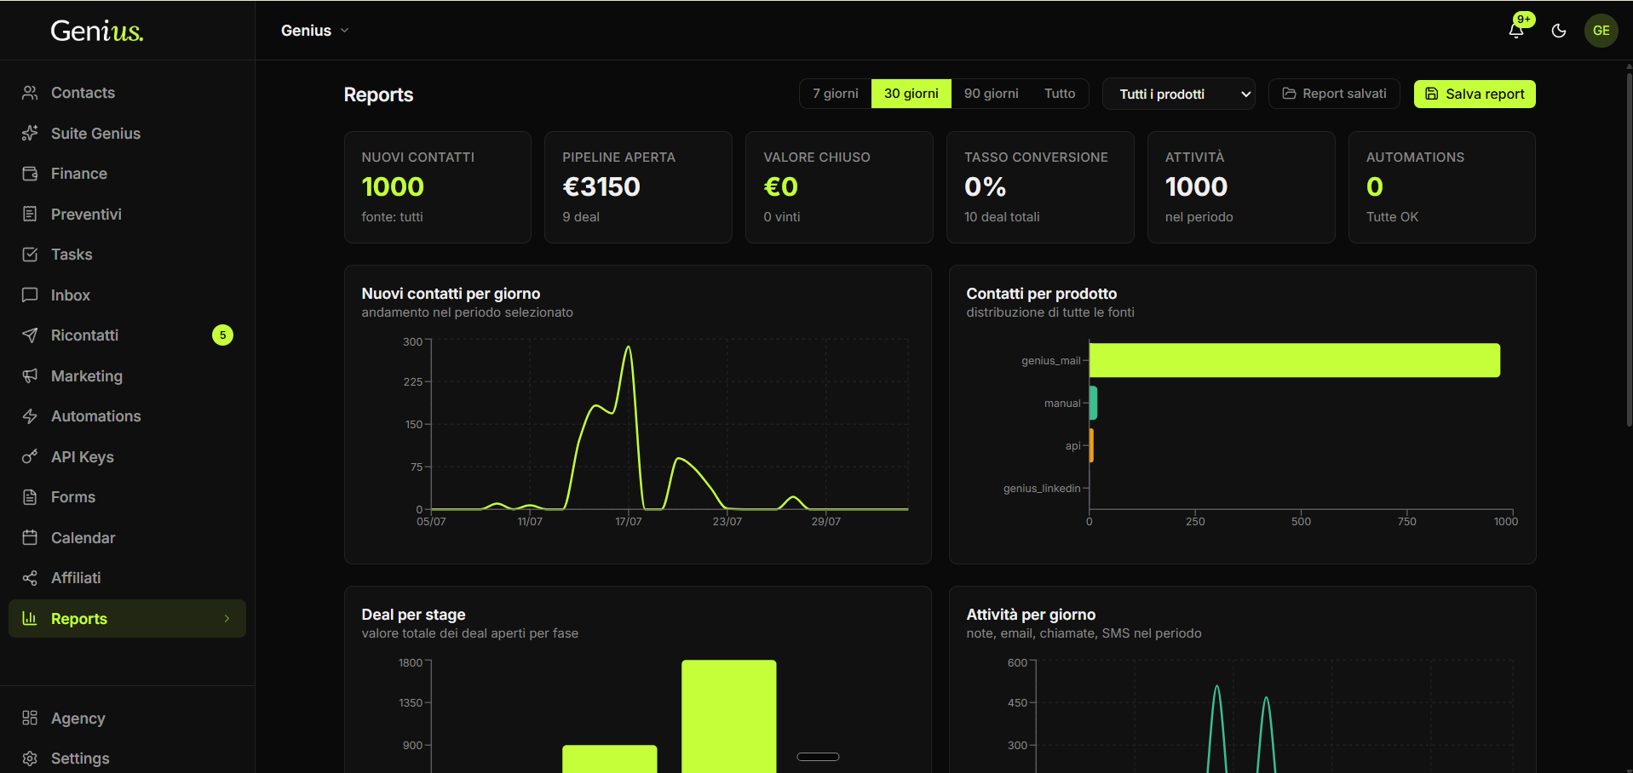Image resolution: width=1633 pixels, height=773 pixels.
Task: Open the Inbox page
Action: (127, 295)
